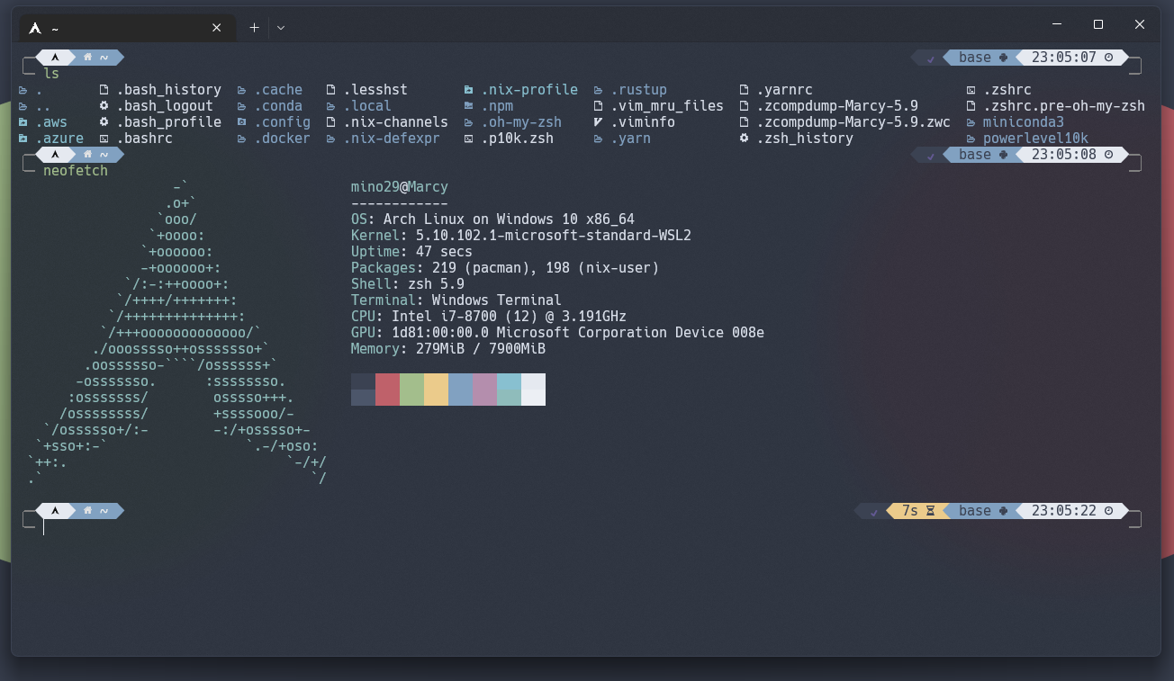
Task: Click the folder icon beside .aws
Action: point(23,122)
